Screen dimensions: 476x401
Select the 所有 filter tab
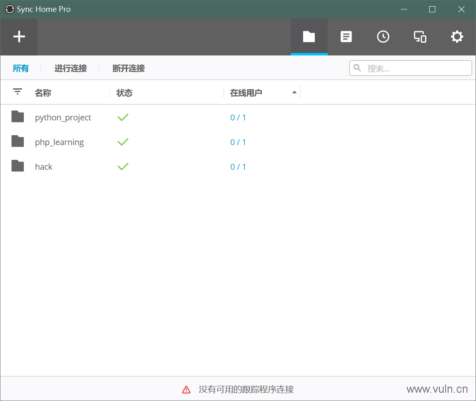[x=21, y=68]
